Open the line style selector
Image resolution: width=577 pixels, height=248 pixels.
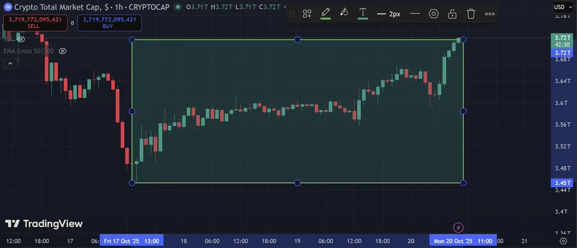click(x=415, y=14)
